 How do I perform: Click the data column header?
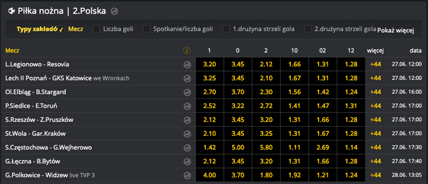415,51
